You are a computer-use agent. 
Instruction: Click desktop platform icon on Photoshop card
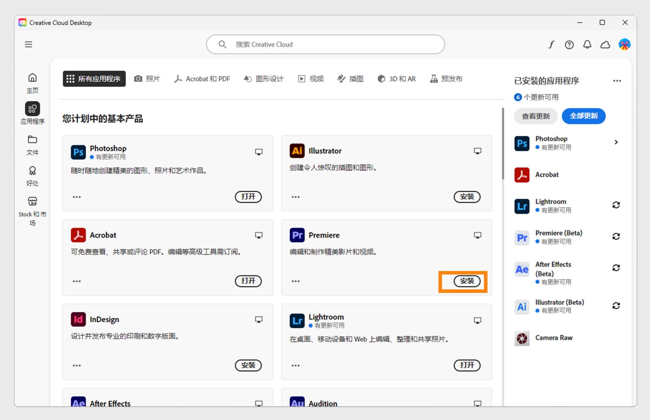259,152
